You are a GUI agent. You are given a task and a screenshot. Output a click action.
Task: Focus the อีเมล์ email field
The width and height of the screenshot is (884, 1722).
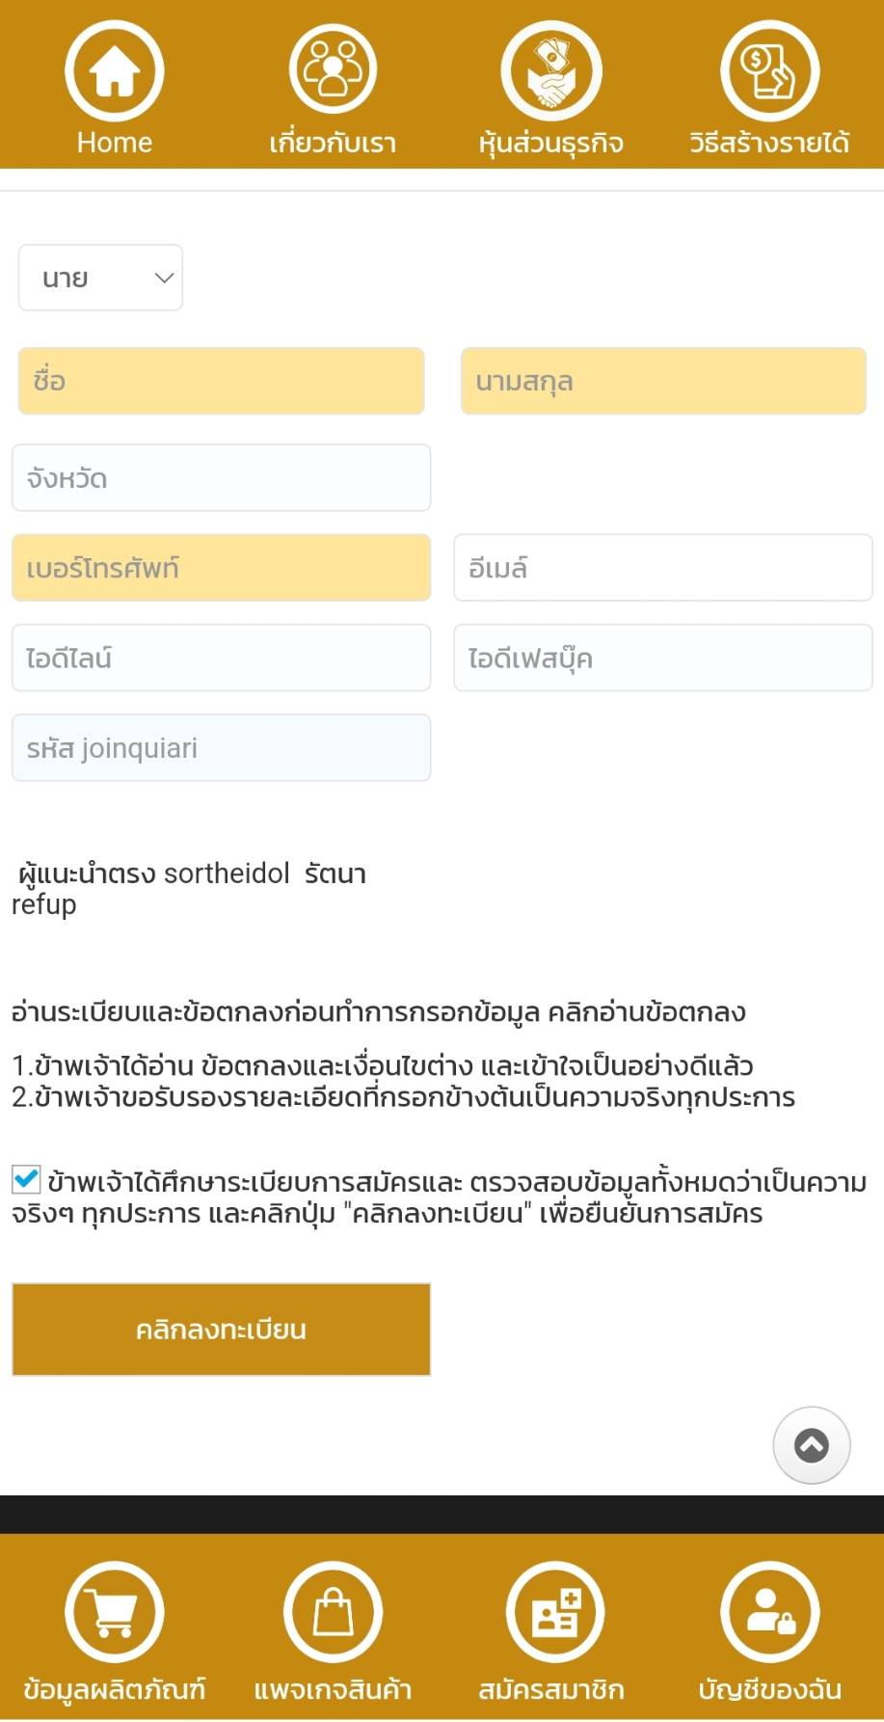point(663,568)
